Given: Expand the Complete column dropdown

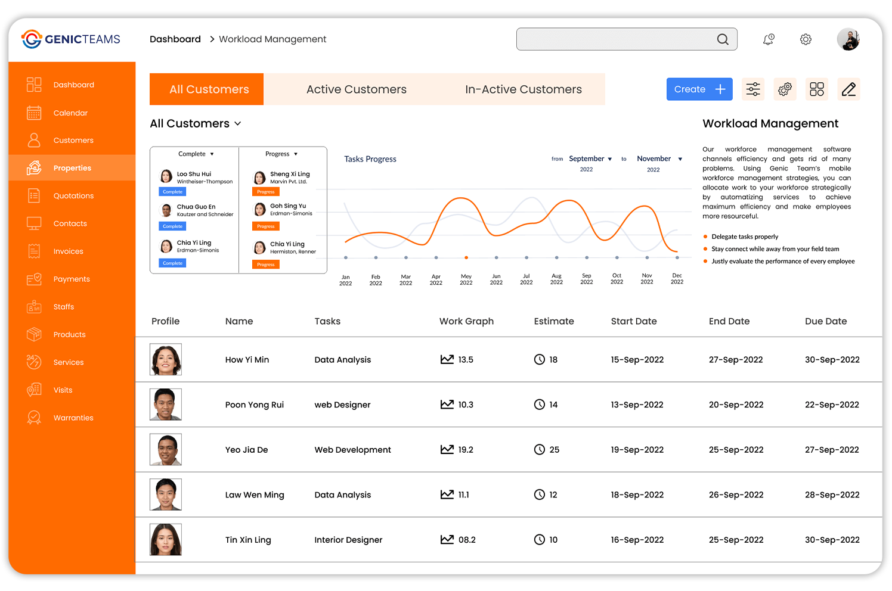Looking at the screenshot, I should 196,154.
